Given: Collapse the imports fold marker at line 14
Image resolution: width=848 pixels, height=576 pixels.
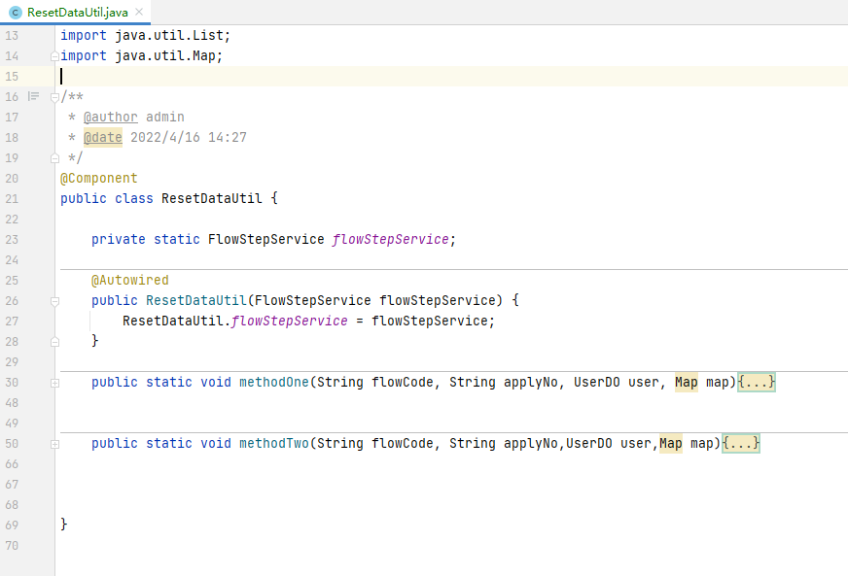Looking at the screenshot, I should [x=54, y=56].
